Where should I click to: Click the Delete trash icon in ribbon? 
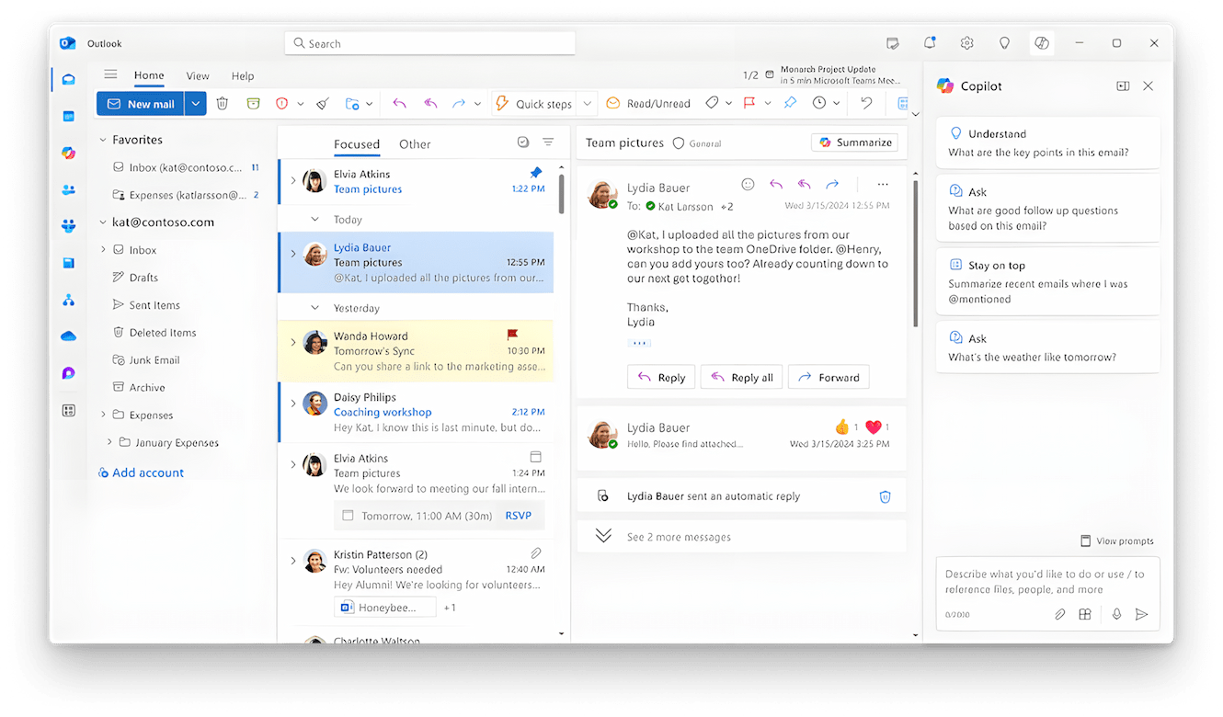pos(222,104)
